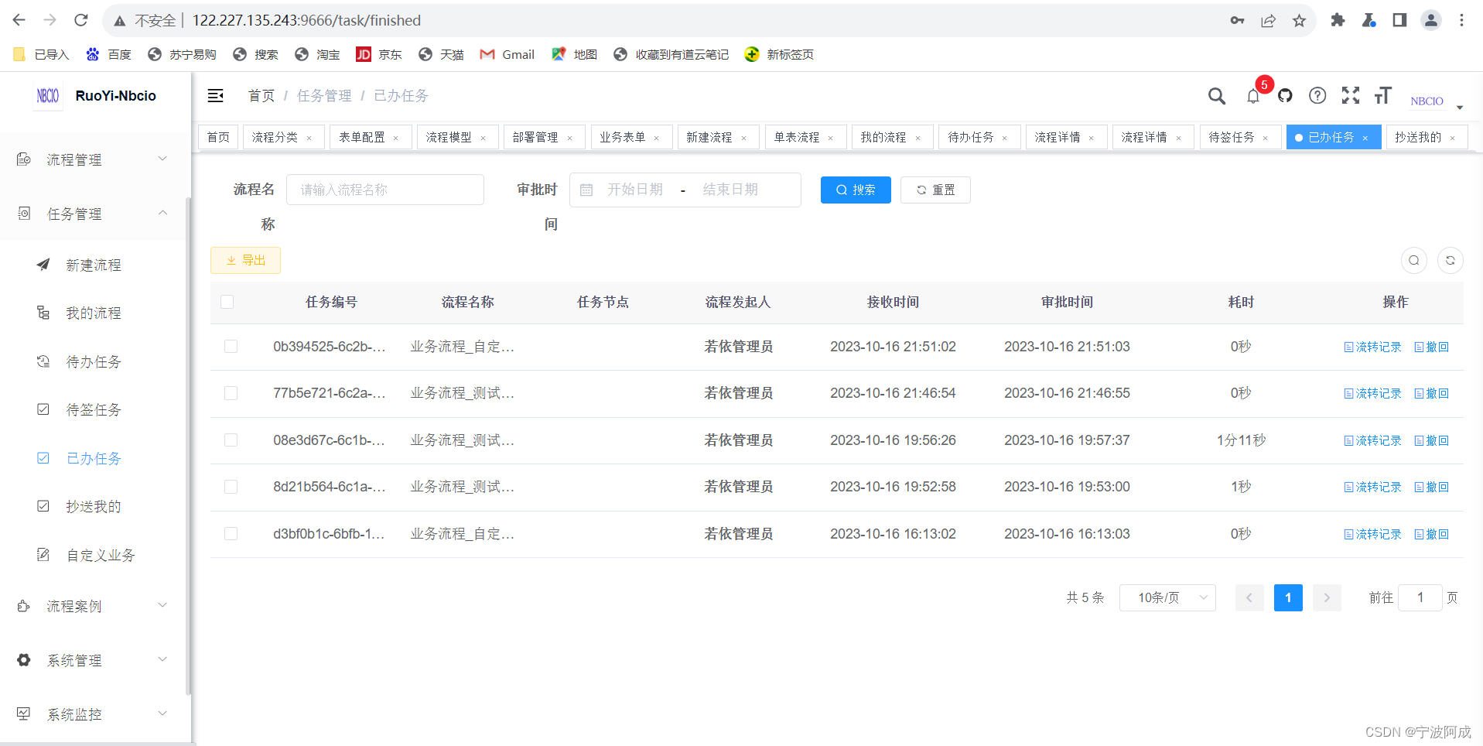Image resolution: width=1483 pixels, height=746 pixels.
Task: Open the GitHub source icon
Action: click(x=1285, y=96)
